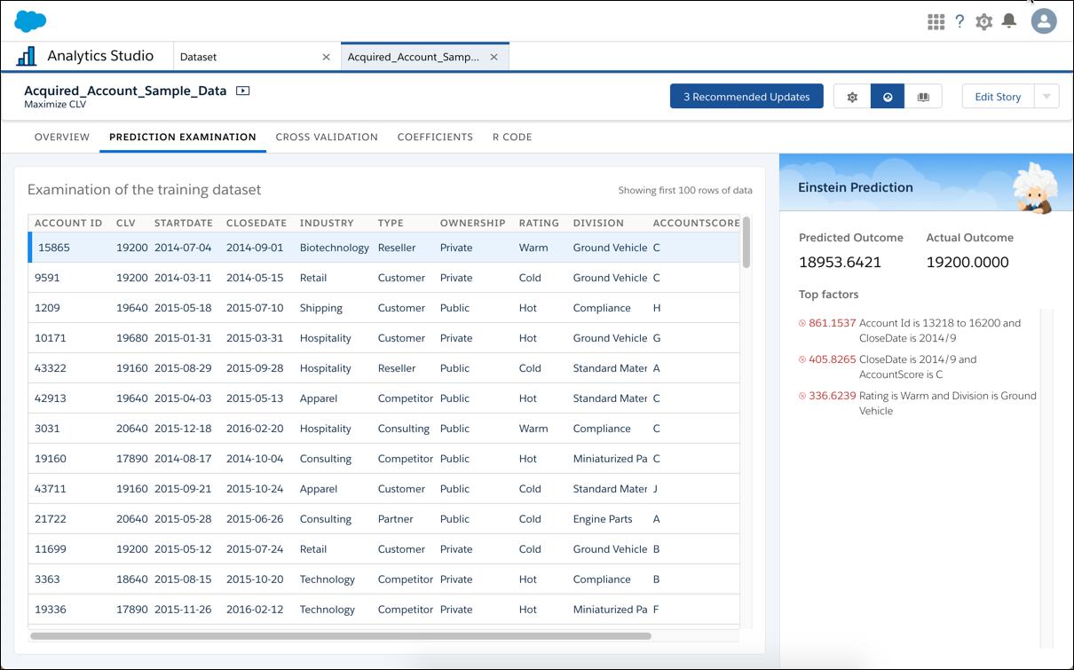Click the Biotechnology industry cell

pyautogui.click(x=335, y=248)
